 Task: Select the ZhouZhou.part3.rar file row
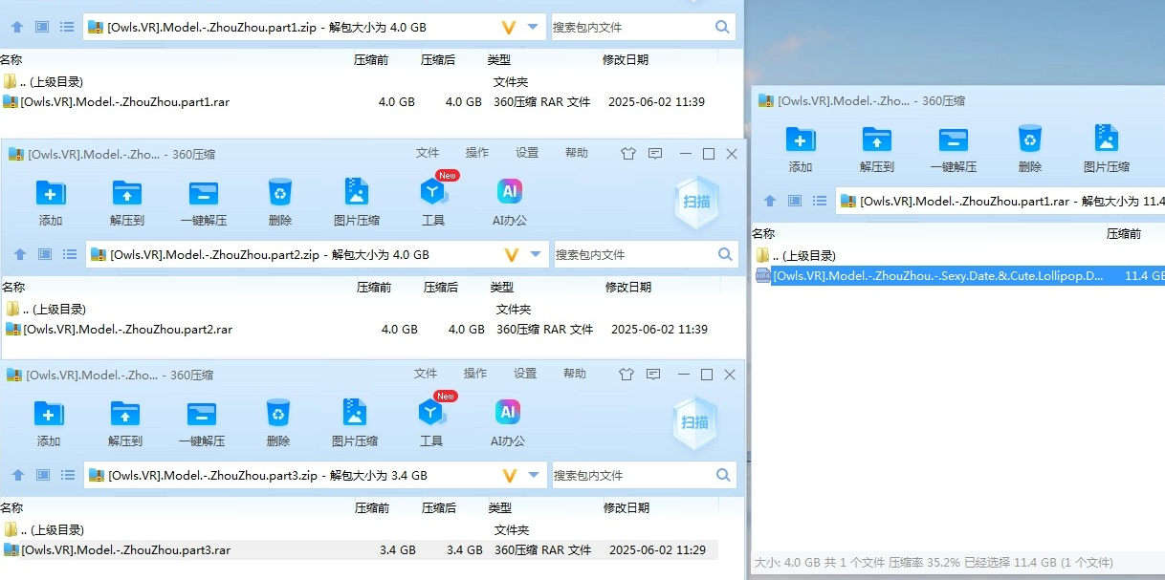[x=125, y=550]
